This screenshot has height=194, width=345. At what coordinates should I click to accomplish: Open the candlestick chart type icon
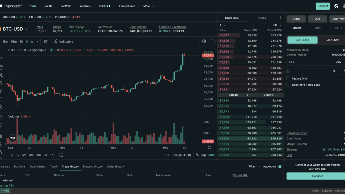pos(46,41)
